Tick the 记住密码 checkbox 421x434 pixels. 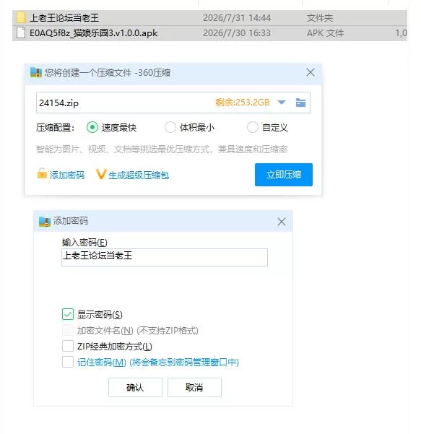pyautogui.click(x=68, y=362)
